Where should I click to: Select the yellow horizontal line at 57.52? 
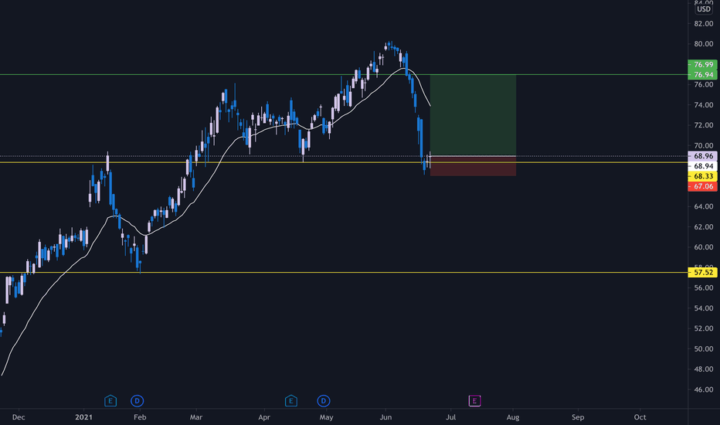(345, 273)
